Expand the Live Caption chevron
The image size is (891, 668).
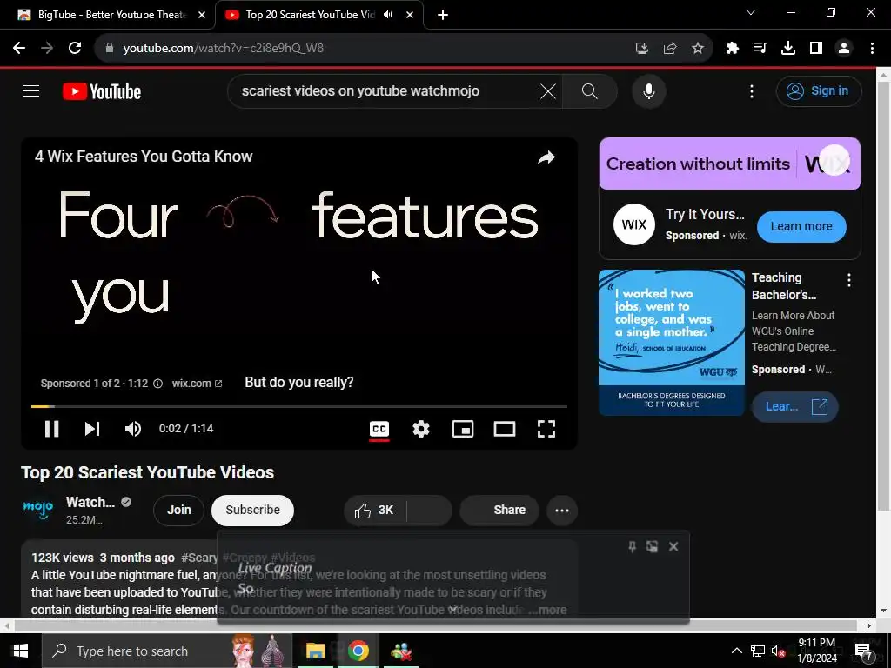click(452, 610)
